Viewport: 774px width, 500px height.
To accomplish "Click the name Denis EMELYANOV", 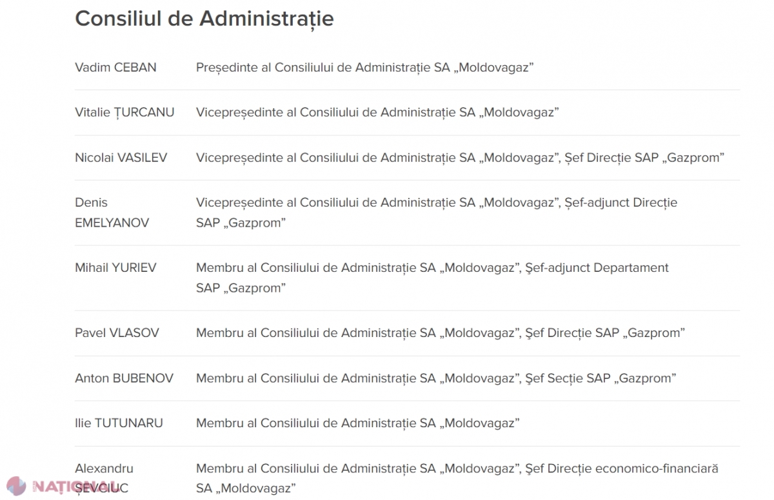I will pos(112,213).
